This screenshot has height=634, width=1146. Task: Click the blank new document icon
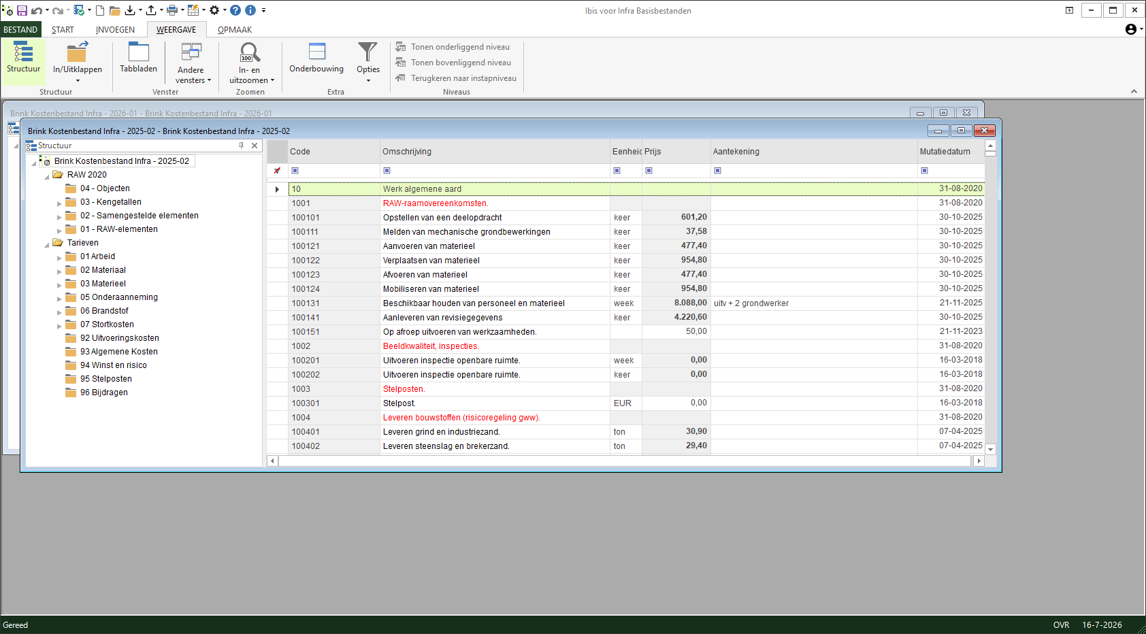click(x=100, y=10)
